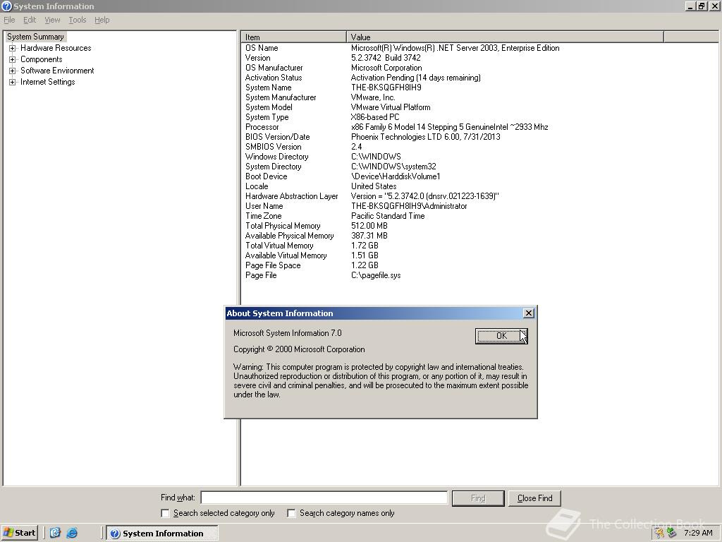The image size is (722, 542).
Task: Open the Show Desktop quick launch icon
Action: (55, 533)
